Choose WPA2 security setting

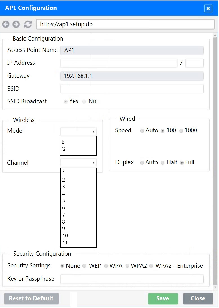pos(128,266)
